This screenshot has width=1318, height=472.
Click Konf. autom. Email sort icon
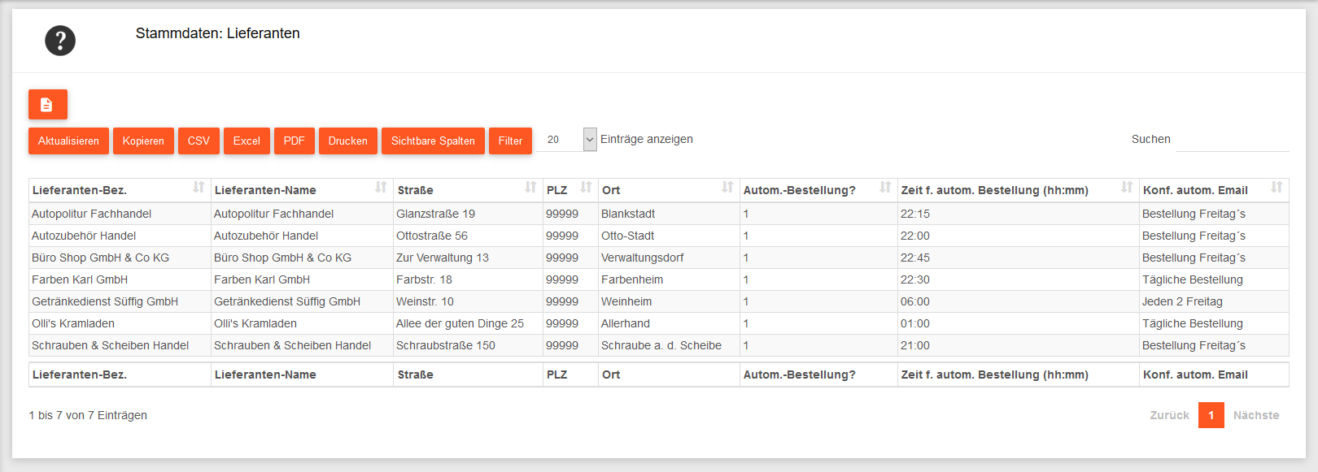1277,188
